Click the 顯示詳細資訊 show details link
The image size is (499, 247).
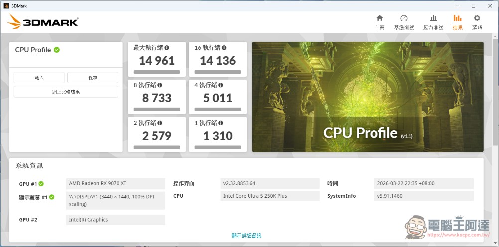(247, 236)
